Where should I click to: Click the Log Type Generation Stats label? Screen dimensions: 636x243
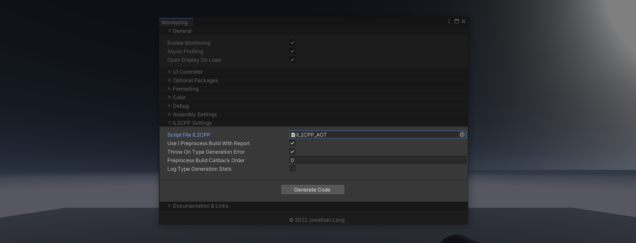pos(199,169)
